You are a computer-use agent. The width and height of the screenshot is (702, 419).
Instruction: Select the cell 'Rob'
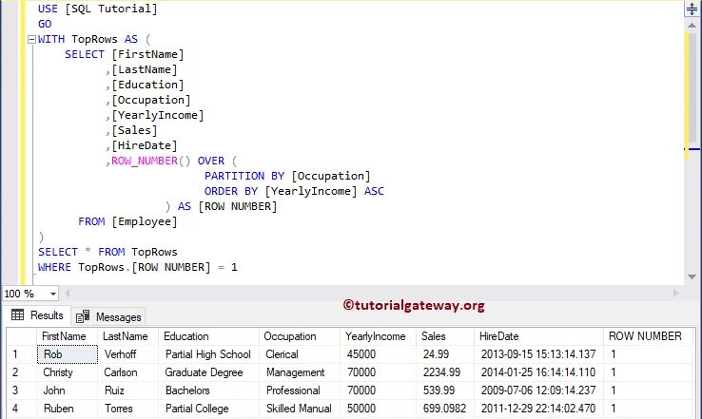(67, 354)
